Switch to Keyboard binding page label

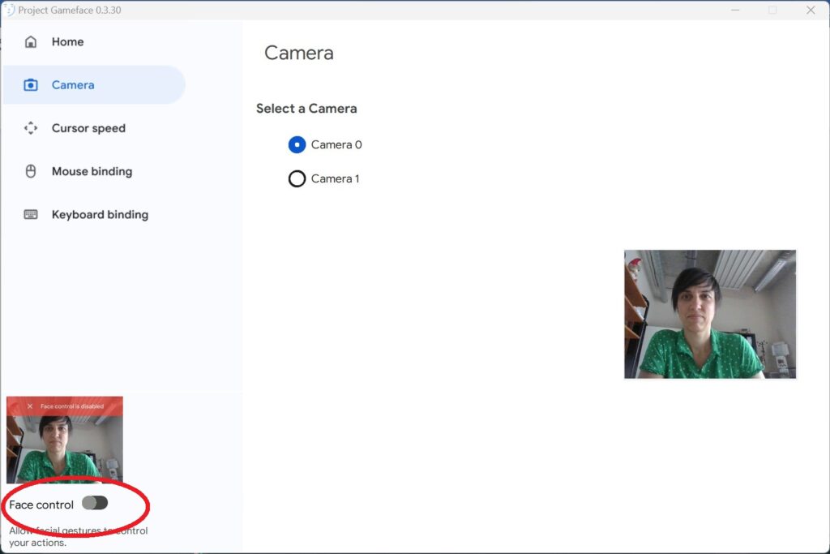click(x=100, y=215)
